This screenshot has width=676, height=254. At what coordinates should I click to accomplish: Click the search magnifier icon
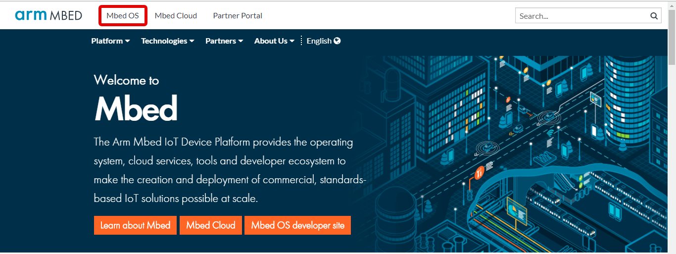coord(654,16)
